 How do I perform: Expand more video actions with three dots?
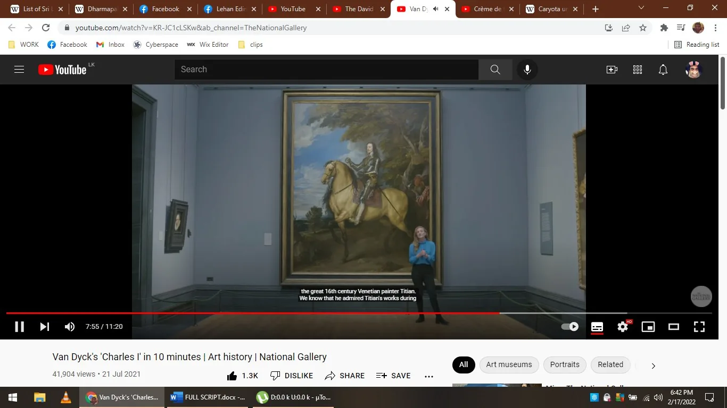coord(429,376)
